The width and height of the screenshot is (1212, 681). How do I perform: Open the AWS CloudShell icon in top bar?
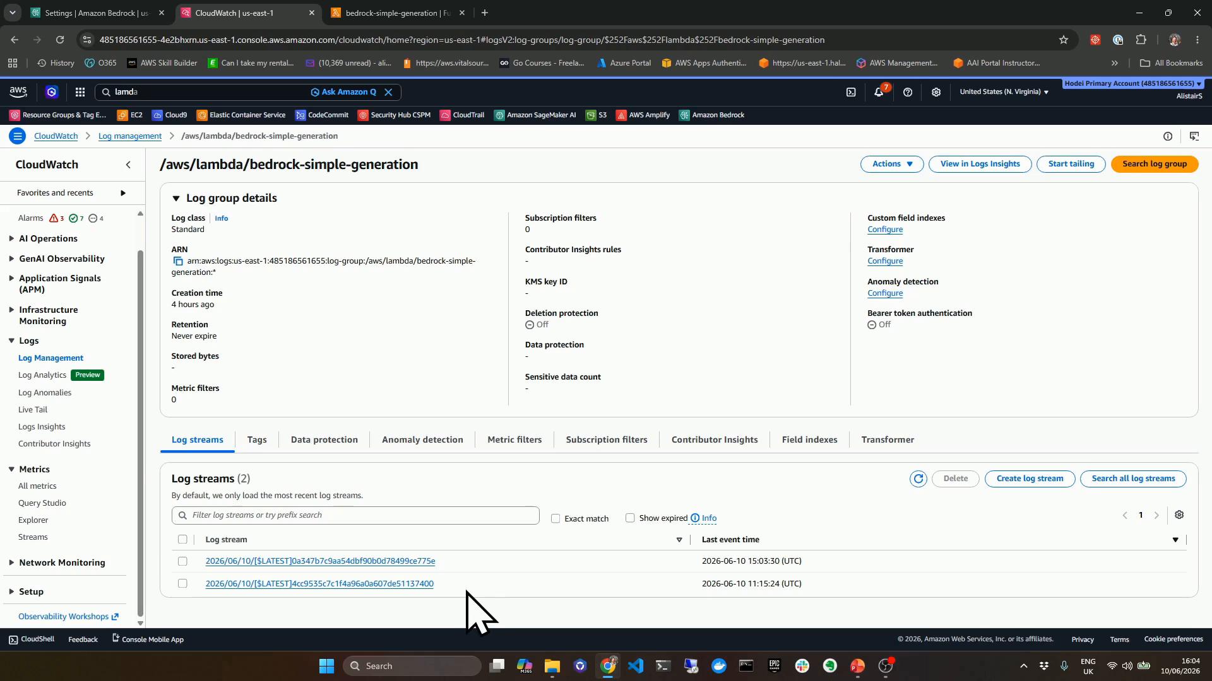(851, 92)
